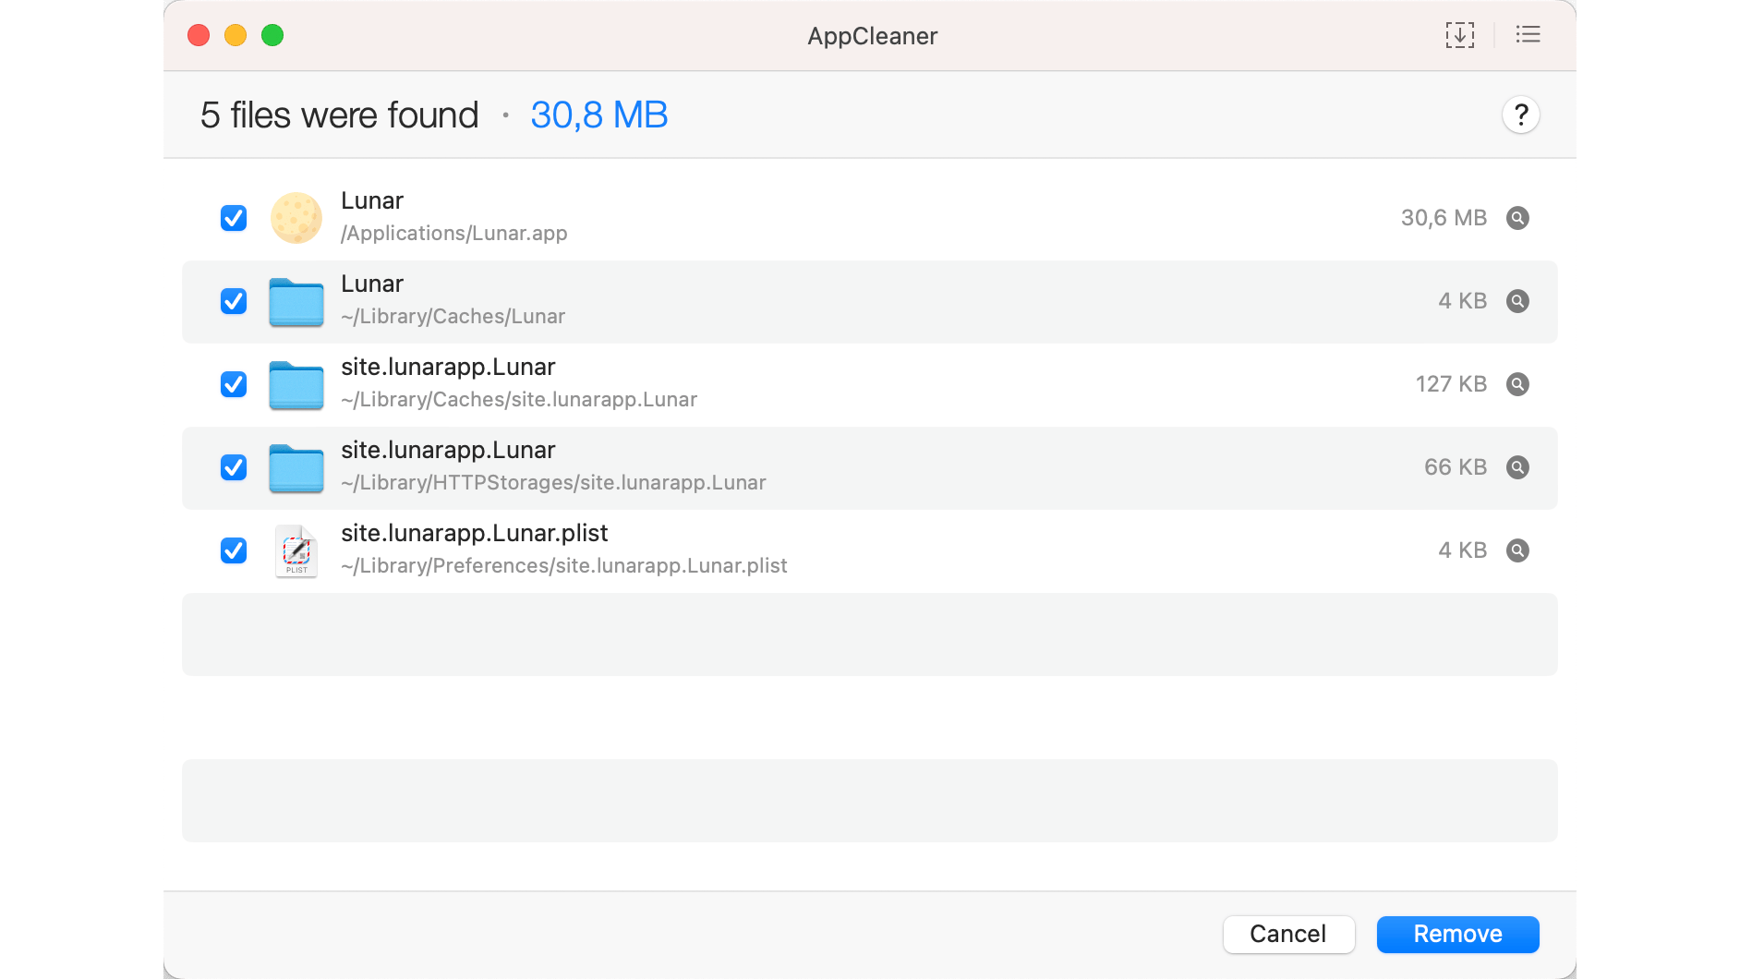Switch to the apps list view icon
Viewport: 1740px width, 979px height.
point(1529,35)
